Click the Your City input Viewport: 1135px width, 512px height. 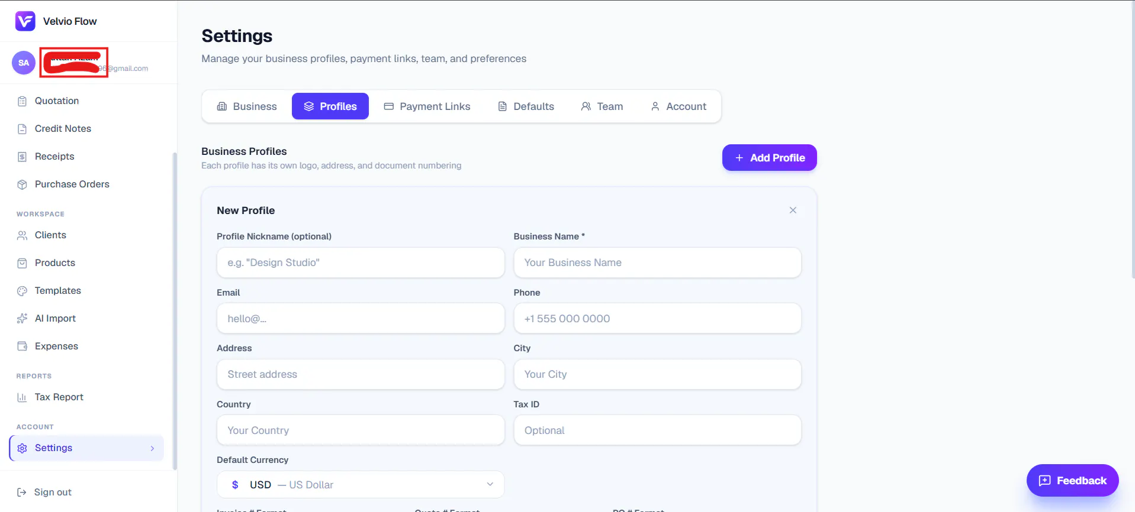point(657,374)
